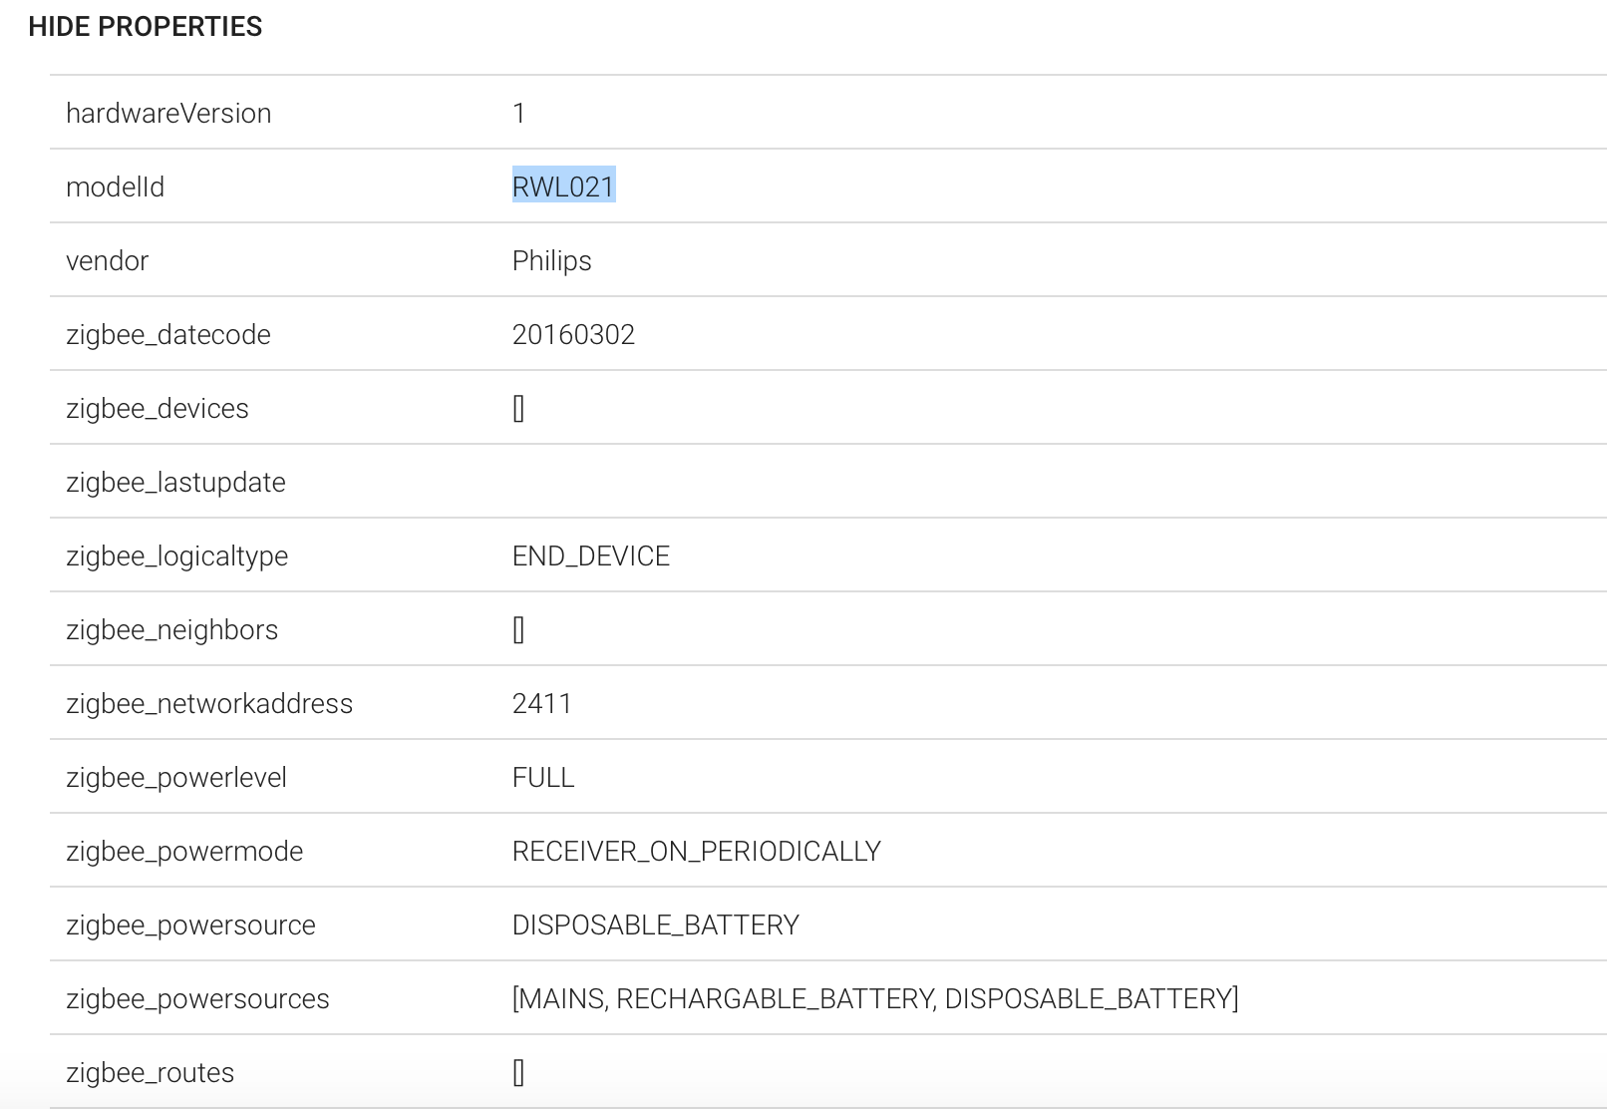Click the zigbee_lastupdate property label
This screenshot has width=1607, height=1109.
point(175,483)
